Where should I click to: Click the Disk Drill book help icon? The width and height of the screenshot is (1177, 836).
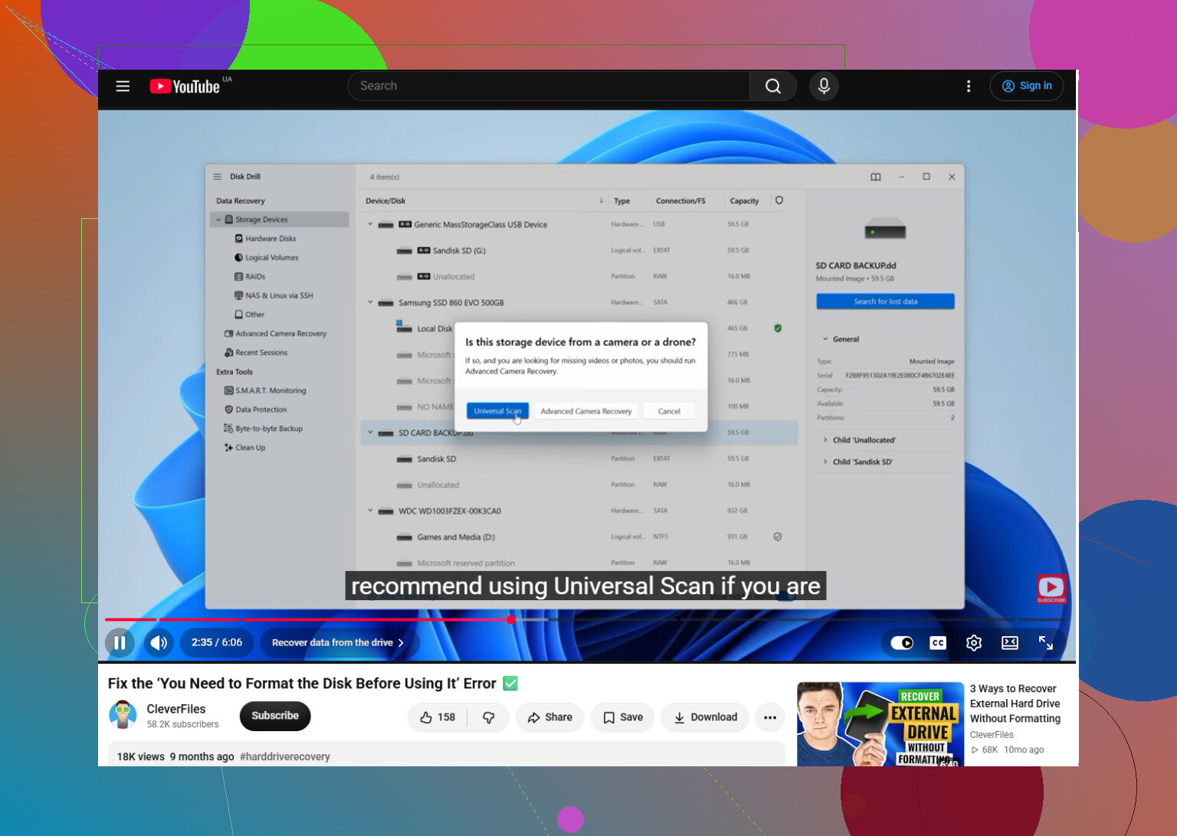(x=876, y=177)
